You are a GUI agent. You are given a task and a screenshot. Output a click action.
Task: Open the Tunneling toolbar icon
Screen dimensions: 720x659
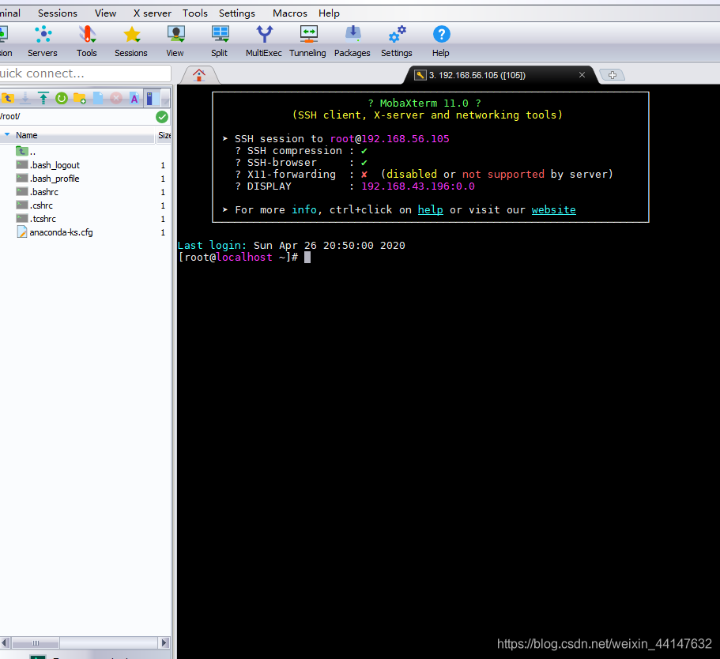click(308, 41)
